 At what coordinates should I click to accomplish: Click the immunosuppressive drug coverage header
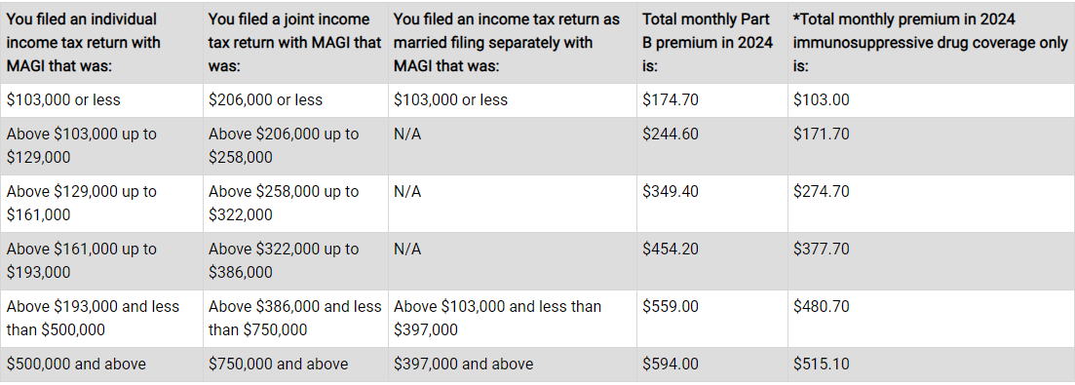(x=931, y=42)
